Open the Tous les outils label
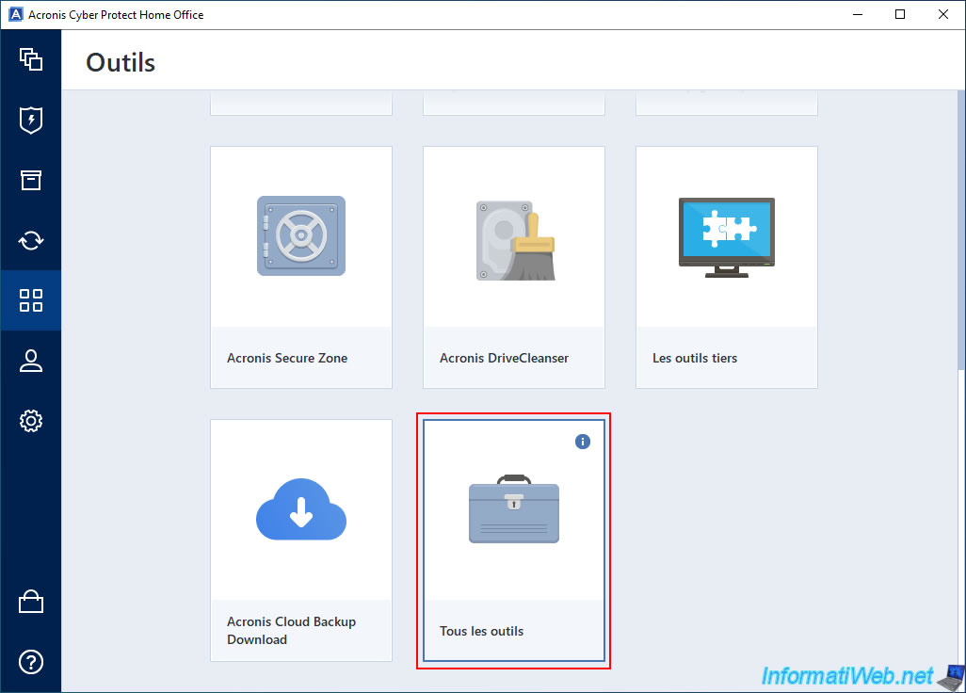The width and height of the screenshot is (966, 693). [x=482, y=632]
